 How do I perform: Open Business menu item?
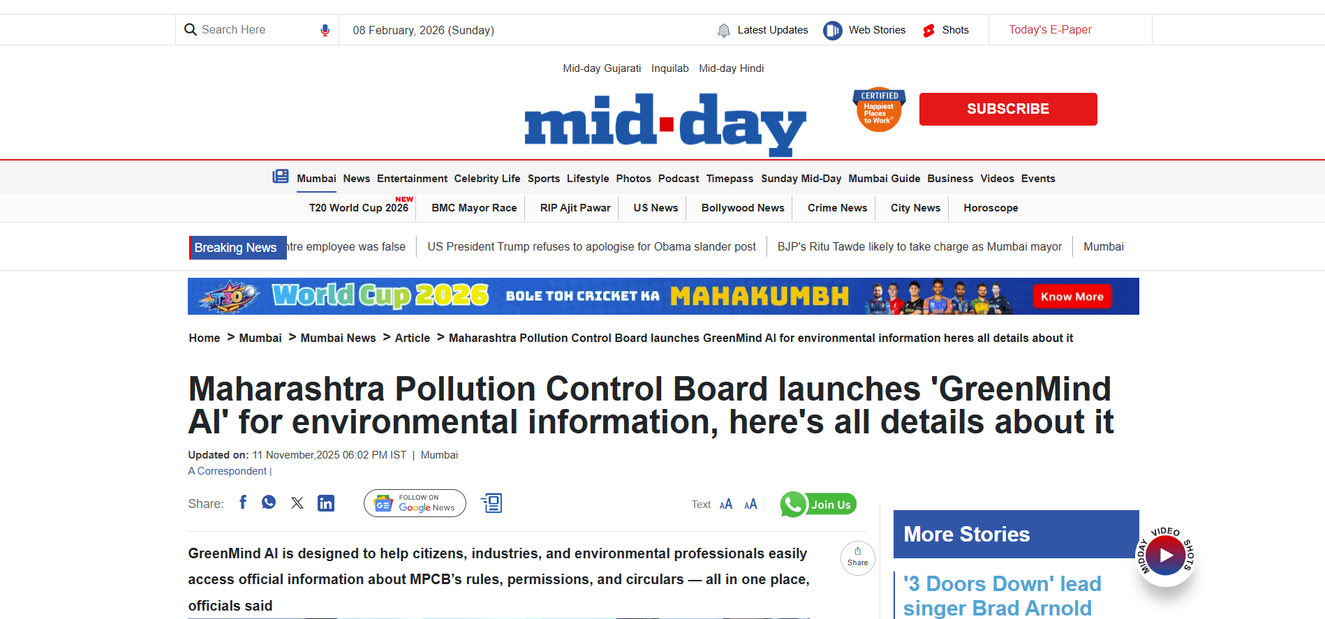[950, 179]
